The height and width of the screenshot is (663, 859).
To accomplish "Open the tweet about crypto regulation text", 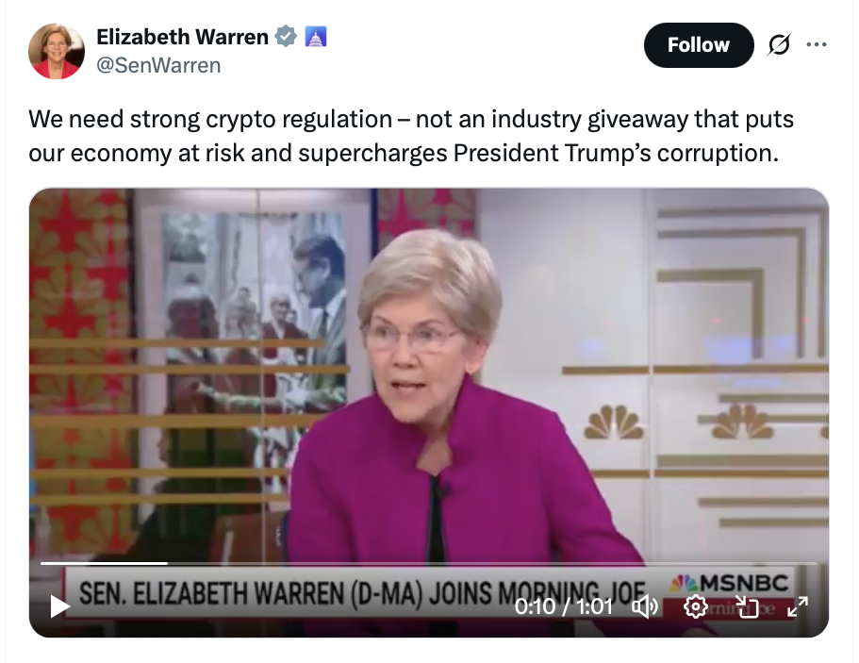I will (x=411, y=136).
